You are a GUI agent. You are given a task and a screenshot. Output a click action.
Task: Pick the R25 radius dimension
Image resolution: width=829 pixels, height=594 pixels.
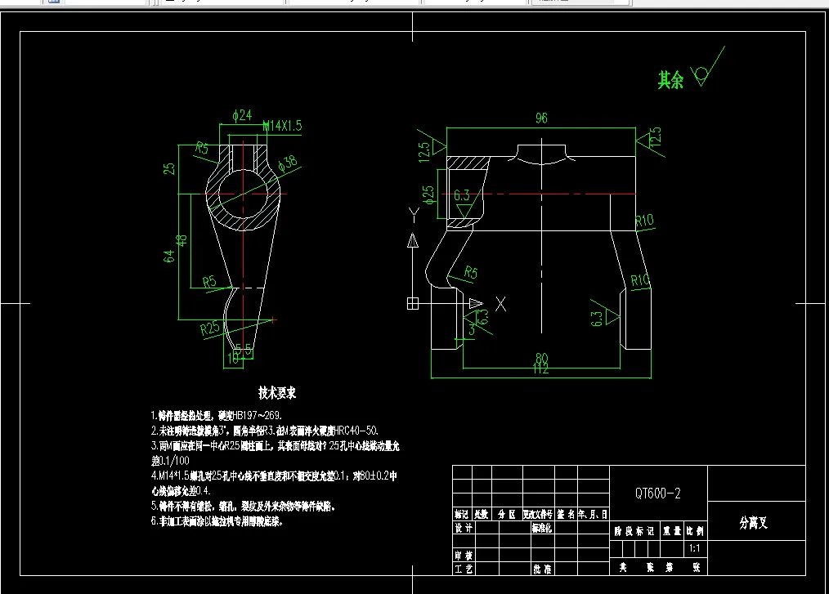pos(210,328)
